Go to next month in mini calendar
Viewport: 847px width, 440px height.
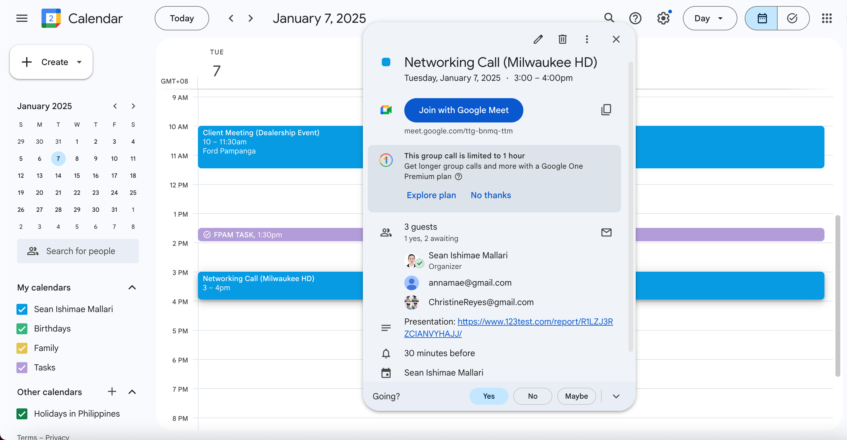(x=133, y=106)
